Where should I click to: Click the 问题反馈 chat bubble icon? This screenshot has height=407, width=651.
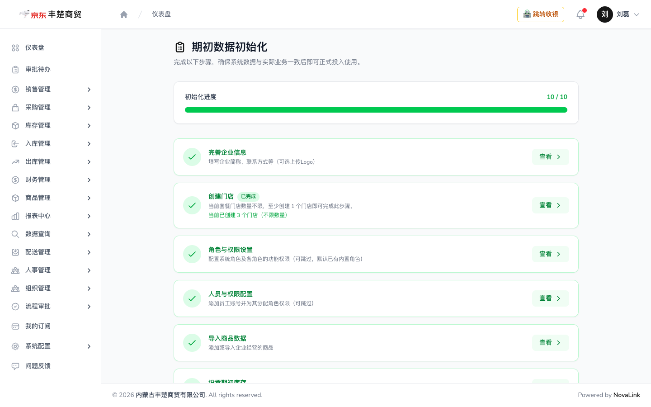15,366
